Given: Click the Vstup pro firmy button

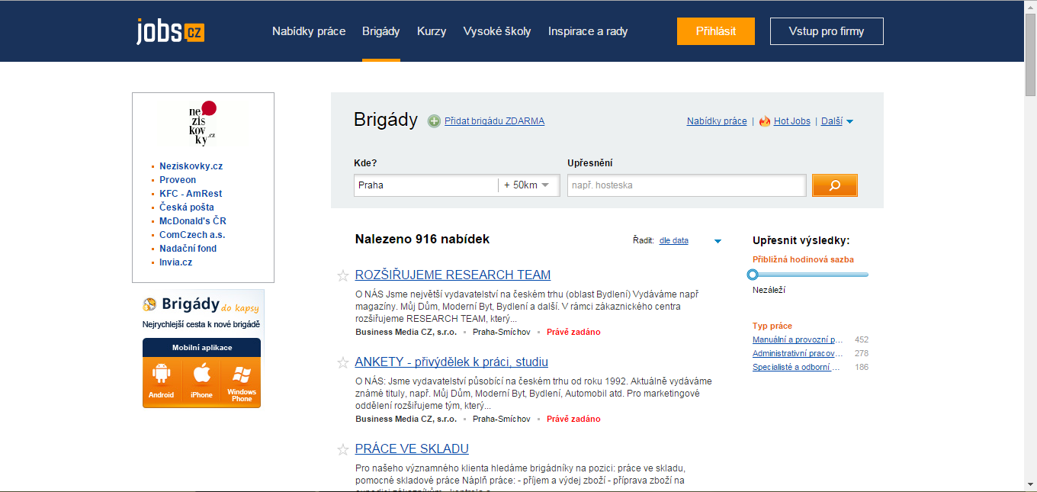Looking at the screenshot, I should [x=827, y=31].
